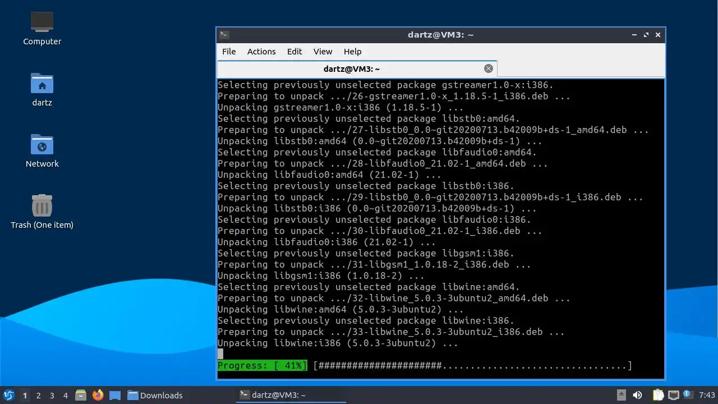Click line 'Unpacking libwine:amd64 (5.0.3-3ubuntu2) ...'

[x=340, y=309]
